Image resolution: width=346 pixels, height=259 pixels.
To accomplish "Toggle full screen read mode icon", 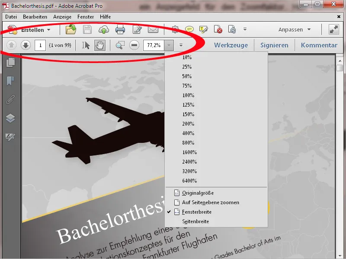I will click(x=333, y=29).
